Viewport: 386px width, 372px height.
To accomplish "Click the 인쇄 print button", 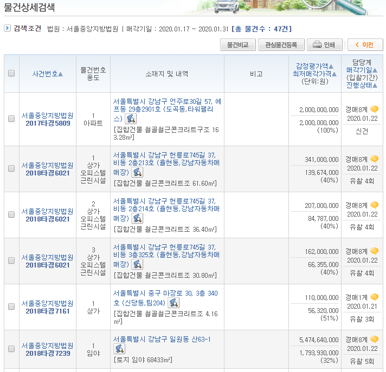I will pyautogui.click(x=324, y=45).
